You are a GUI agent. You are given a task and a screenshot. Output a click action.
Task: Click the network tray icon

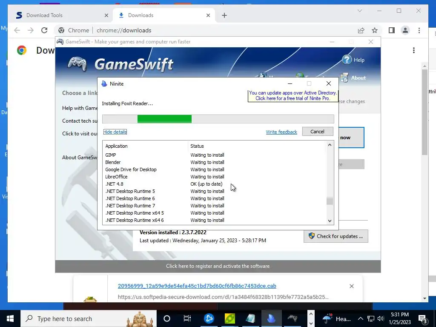(x=371, y=318)
